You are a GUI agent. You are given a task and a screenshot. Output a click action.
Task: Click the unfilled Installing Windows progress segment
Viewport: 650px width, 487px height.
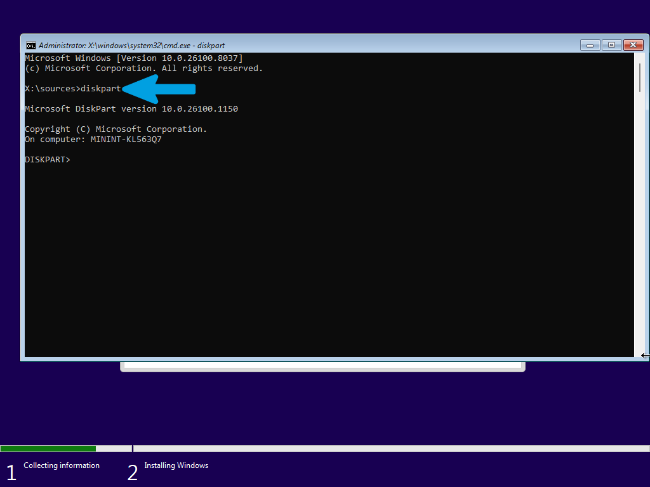coord(391,448)
